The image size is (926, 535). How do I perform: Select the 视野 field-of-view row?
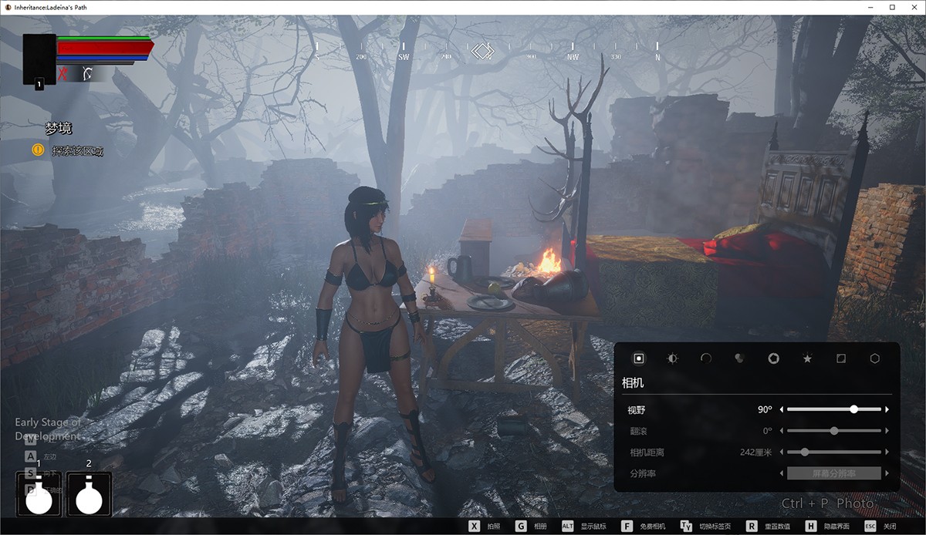tap(694, 409)
